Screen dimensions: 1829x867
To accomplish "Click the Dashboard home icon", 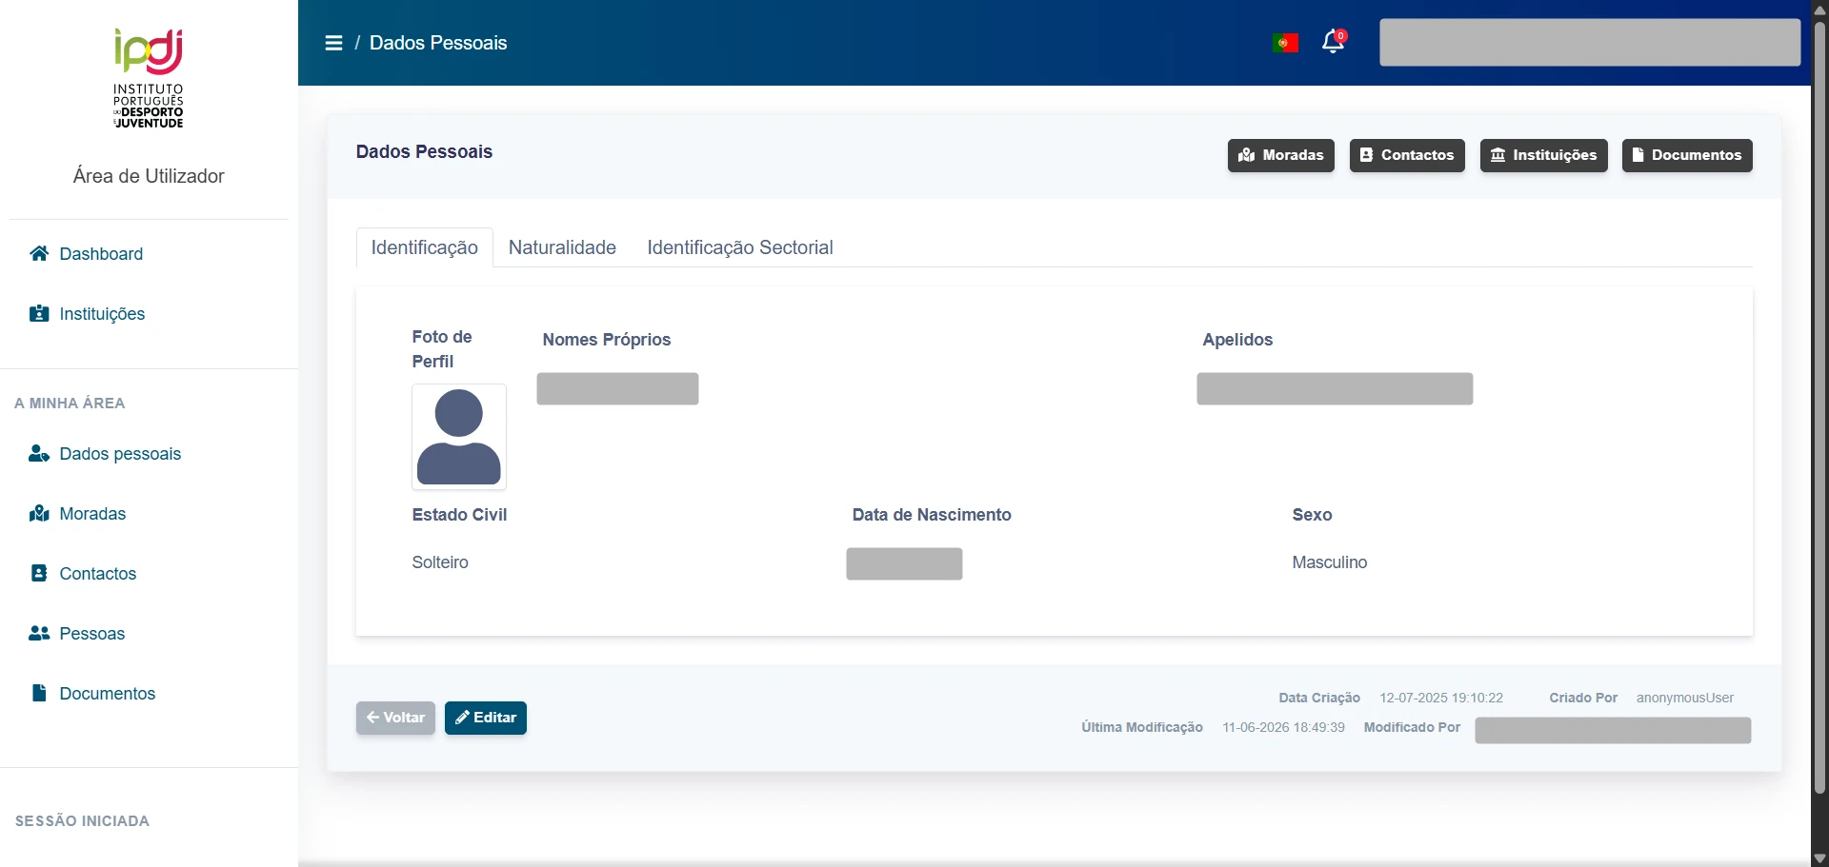I will point(39,253).
